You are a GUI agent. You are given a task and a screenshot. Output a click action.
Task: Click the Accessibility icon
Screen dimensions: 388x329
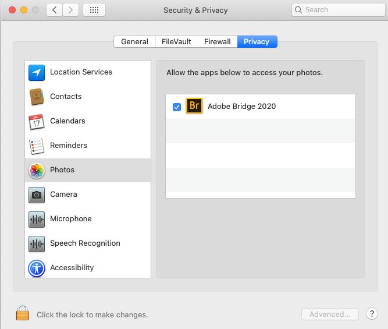tap(37, 268)
